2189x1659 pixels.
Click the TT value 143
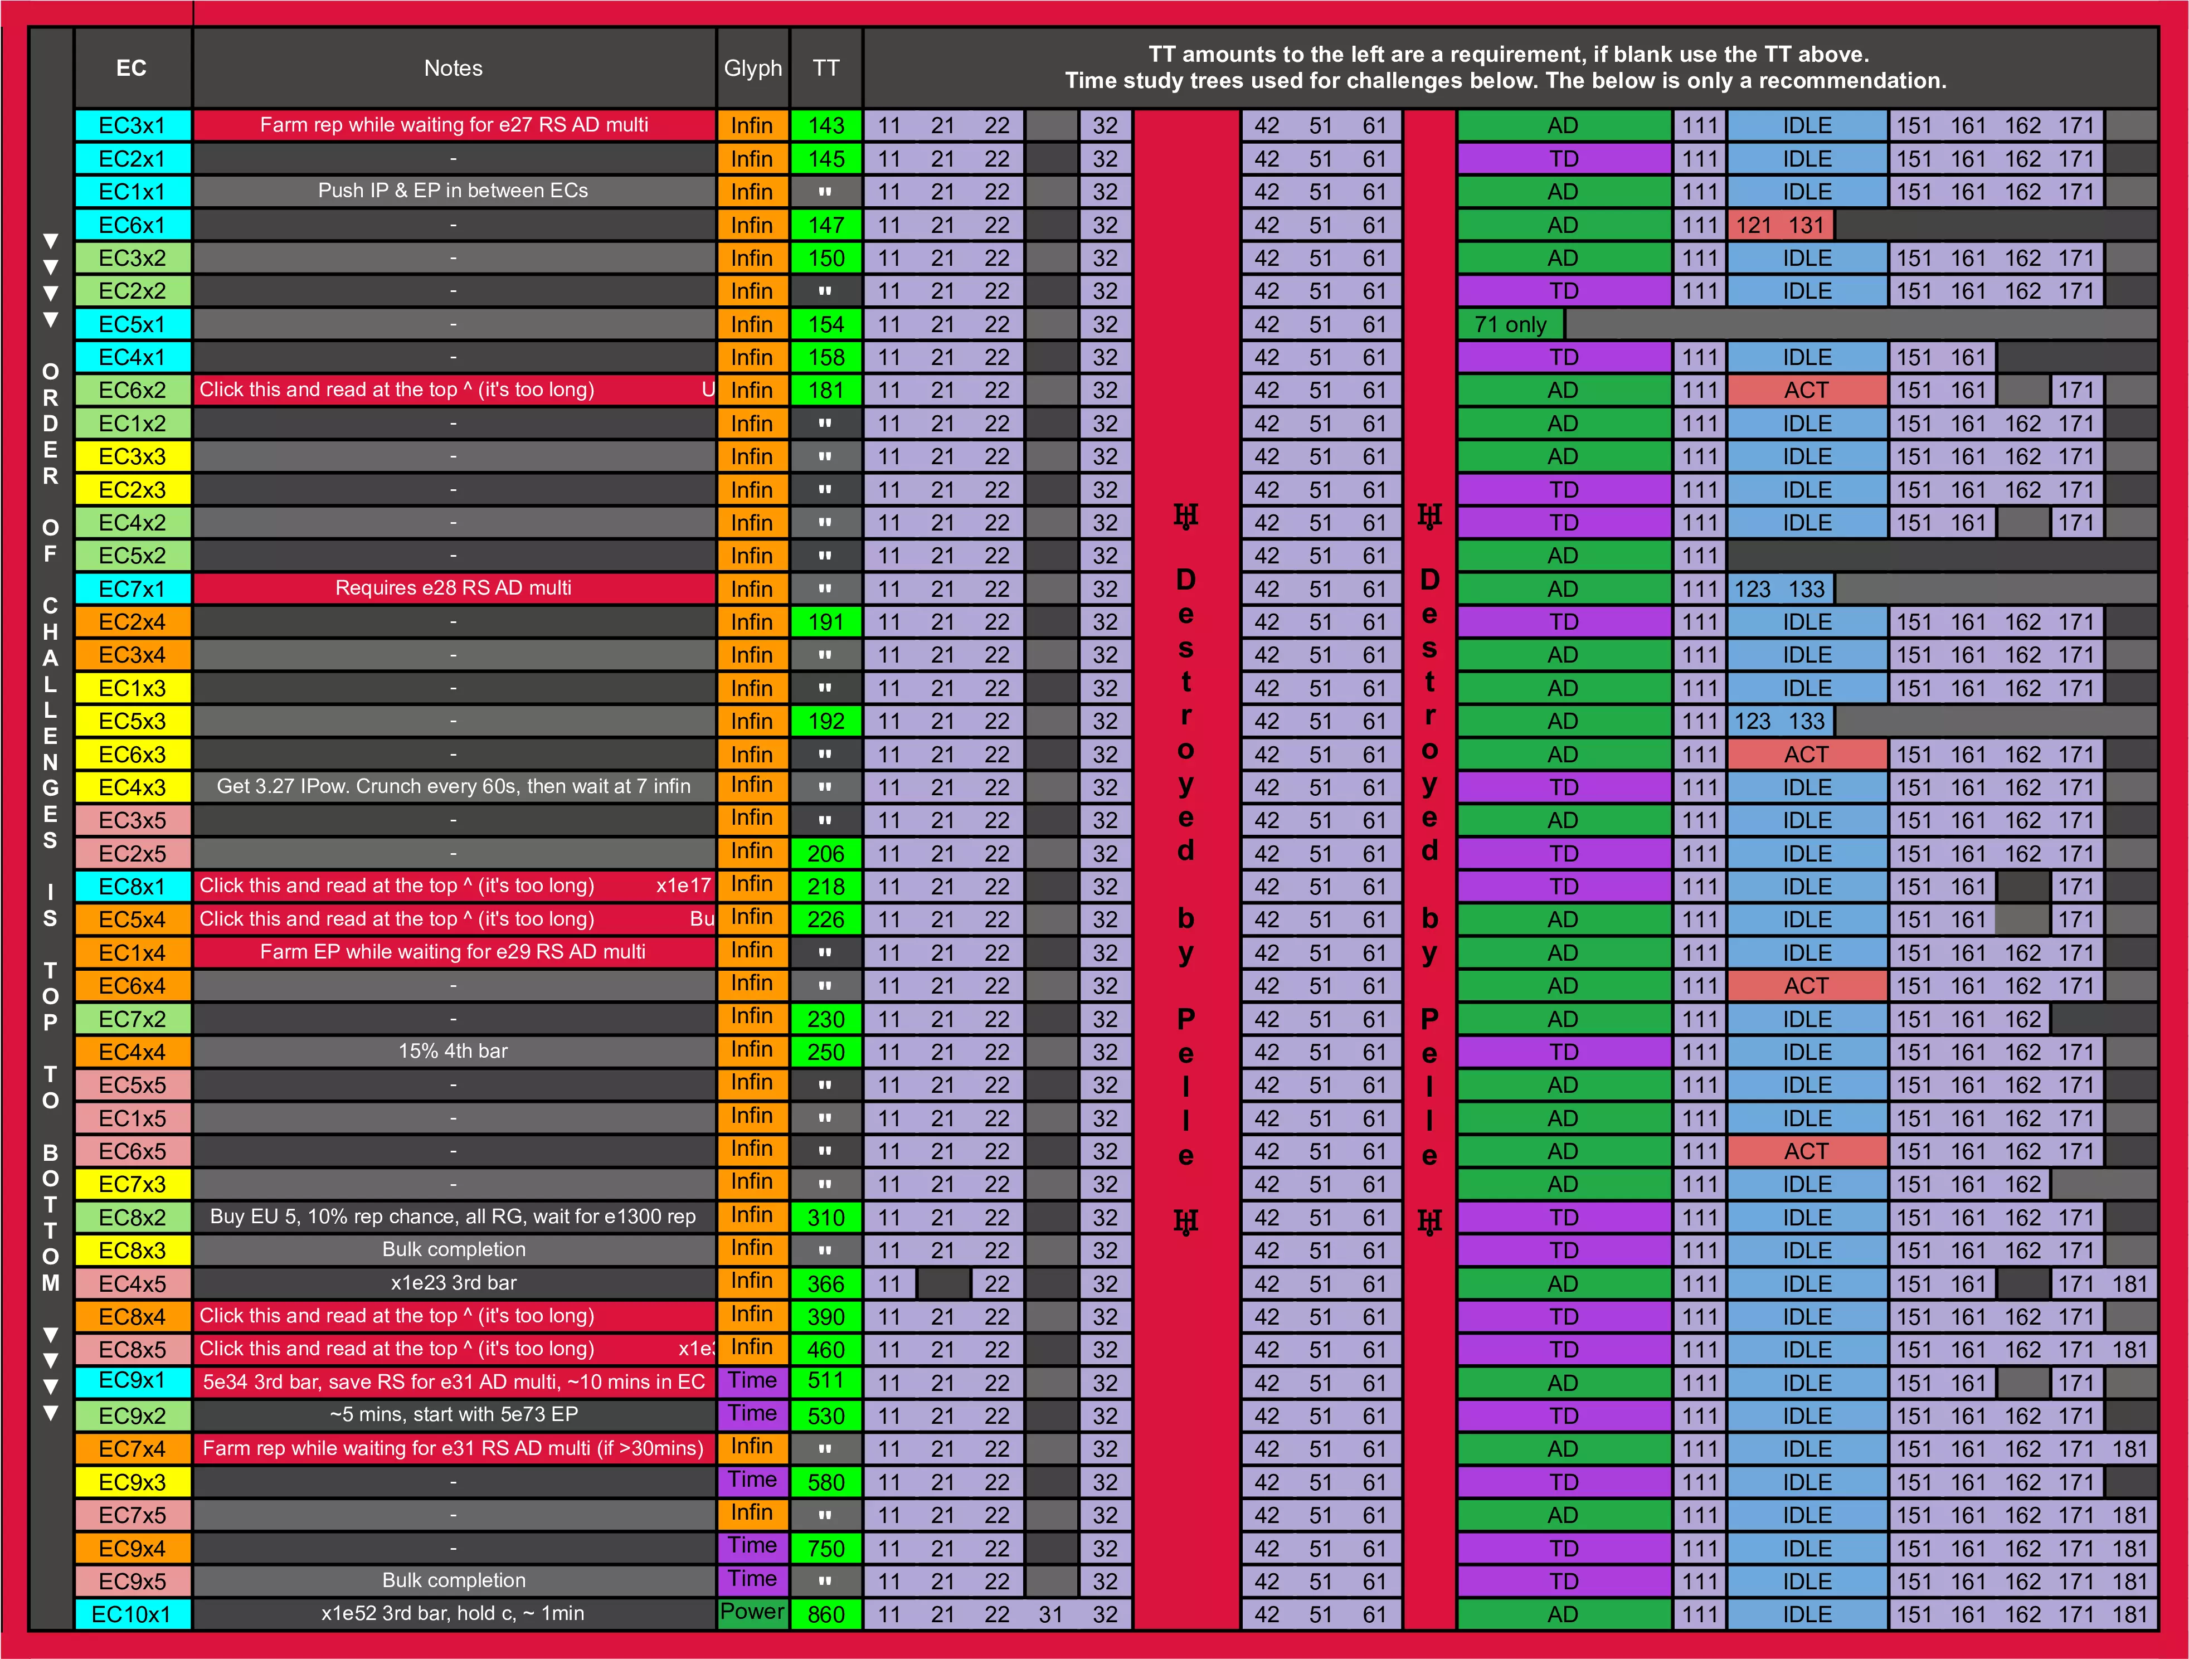click(x=825, y=126)
